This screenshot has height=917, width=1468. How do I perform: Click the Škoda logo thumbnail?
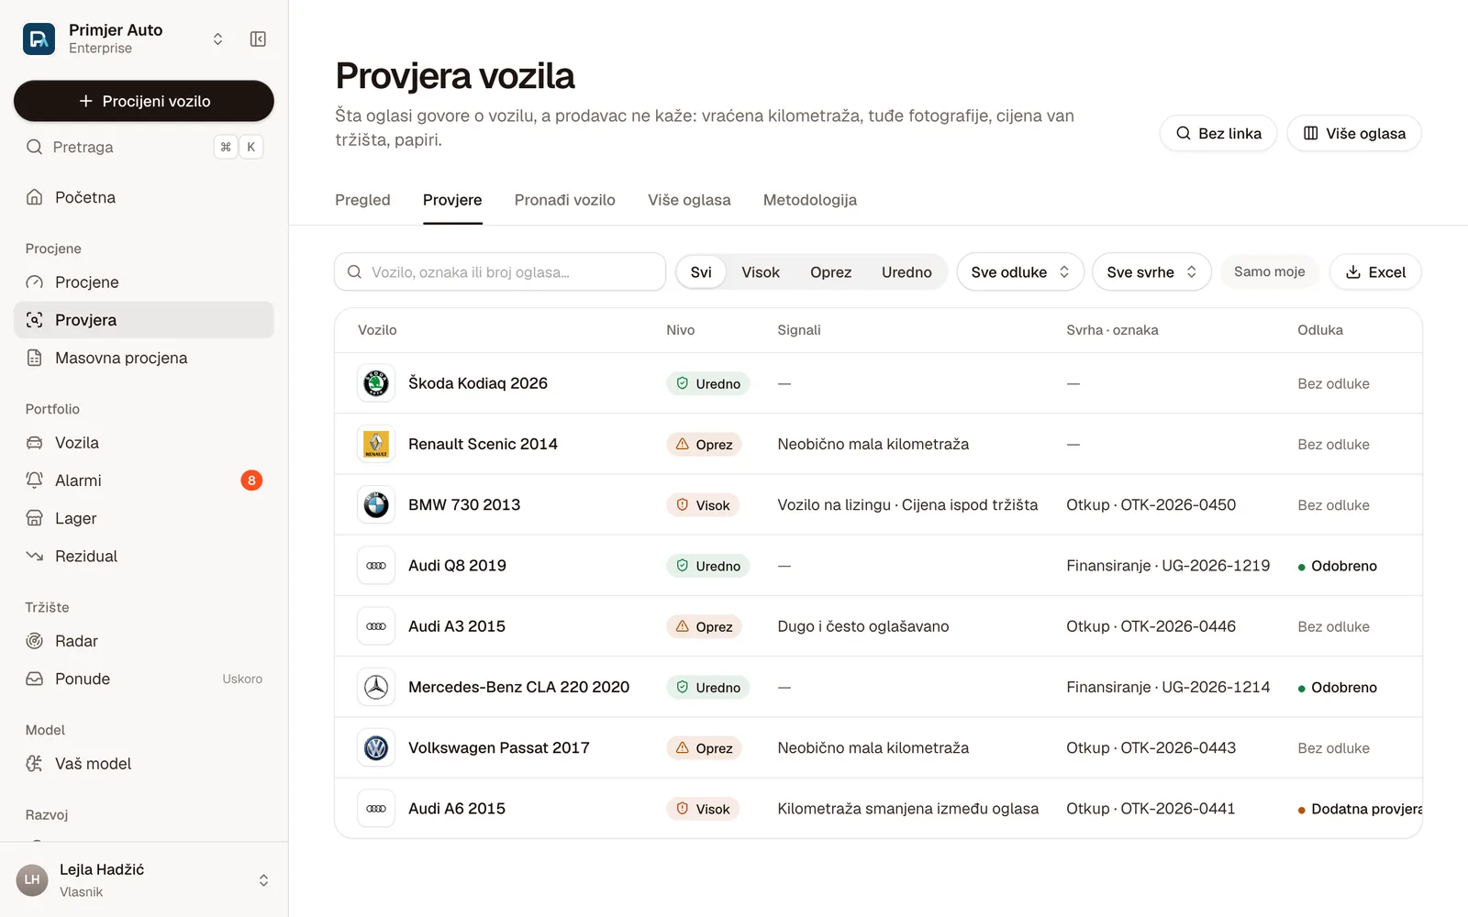tap(376, 383)
